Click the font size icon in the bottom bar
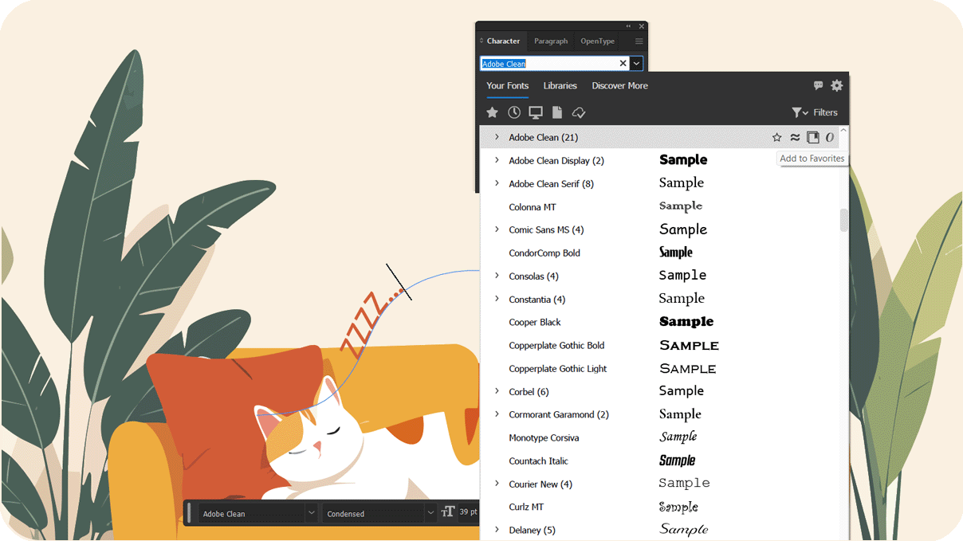Viewport: 963px width, 541px height. click(x=448, y=512)
